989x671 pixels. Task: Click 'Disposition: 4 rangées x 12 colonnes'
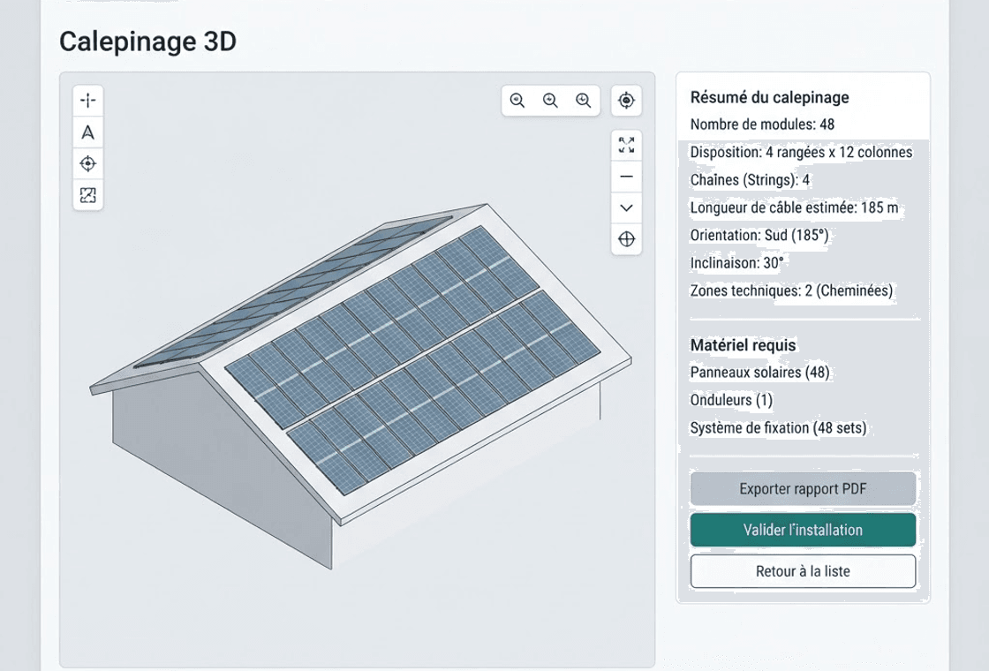pos(801,152)
